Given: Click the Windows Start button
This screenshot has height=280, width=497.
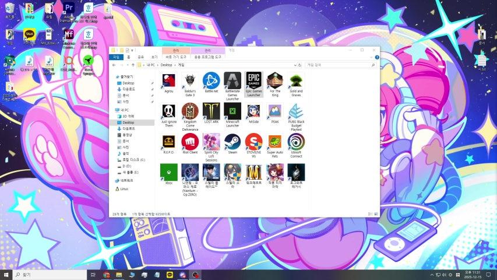Looking at the screenshot, I should [6, 274].
